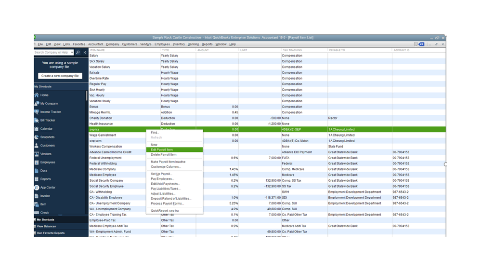
Task: Click the search magnifier icon
Action: (x=78, y=53)
